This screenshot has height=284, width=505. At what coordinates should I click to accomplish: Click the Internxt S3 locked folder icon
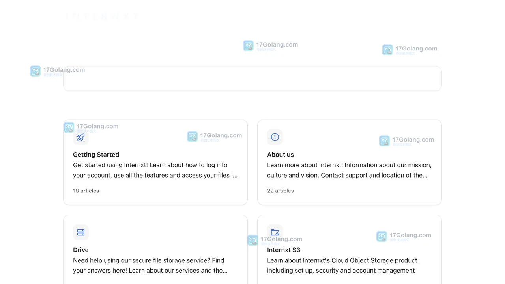[275, 232]
